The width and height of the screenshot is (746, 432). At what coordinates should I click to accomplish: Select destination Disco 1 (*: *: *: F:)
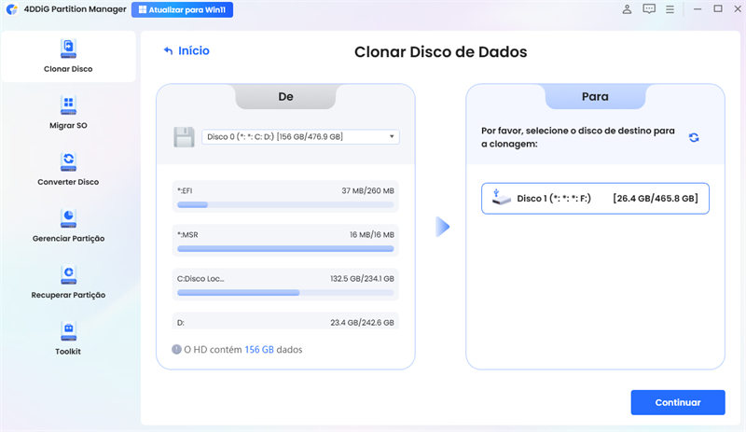595,198
